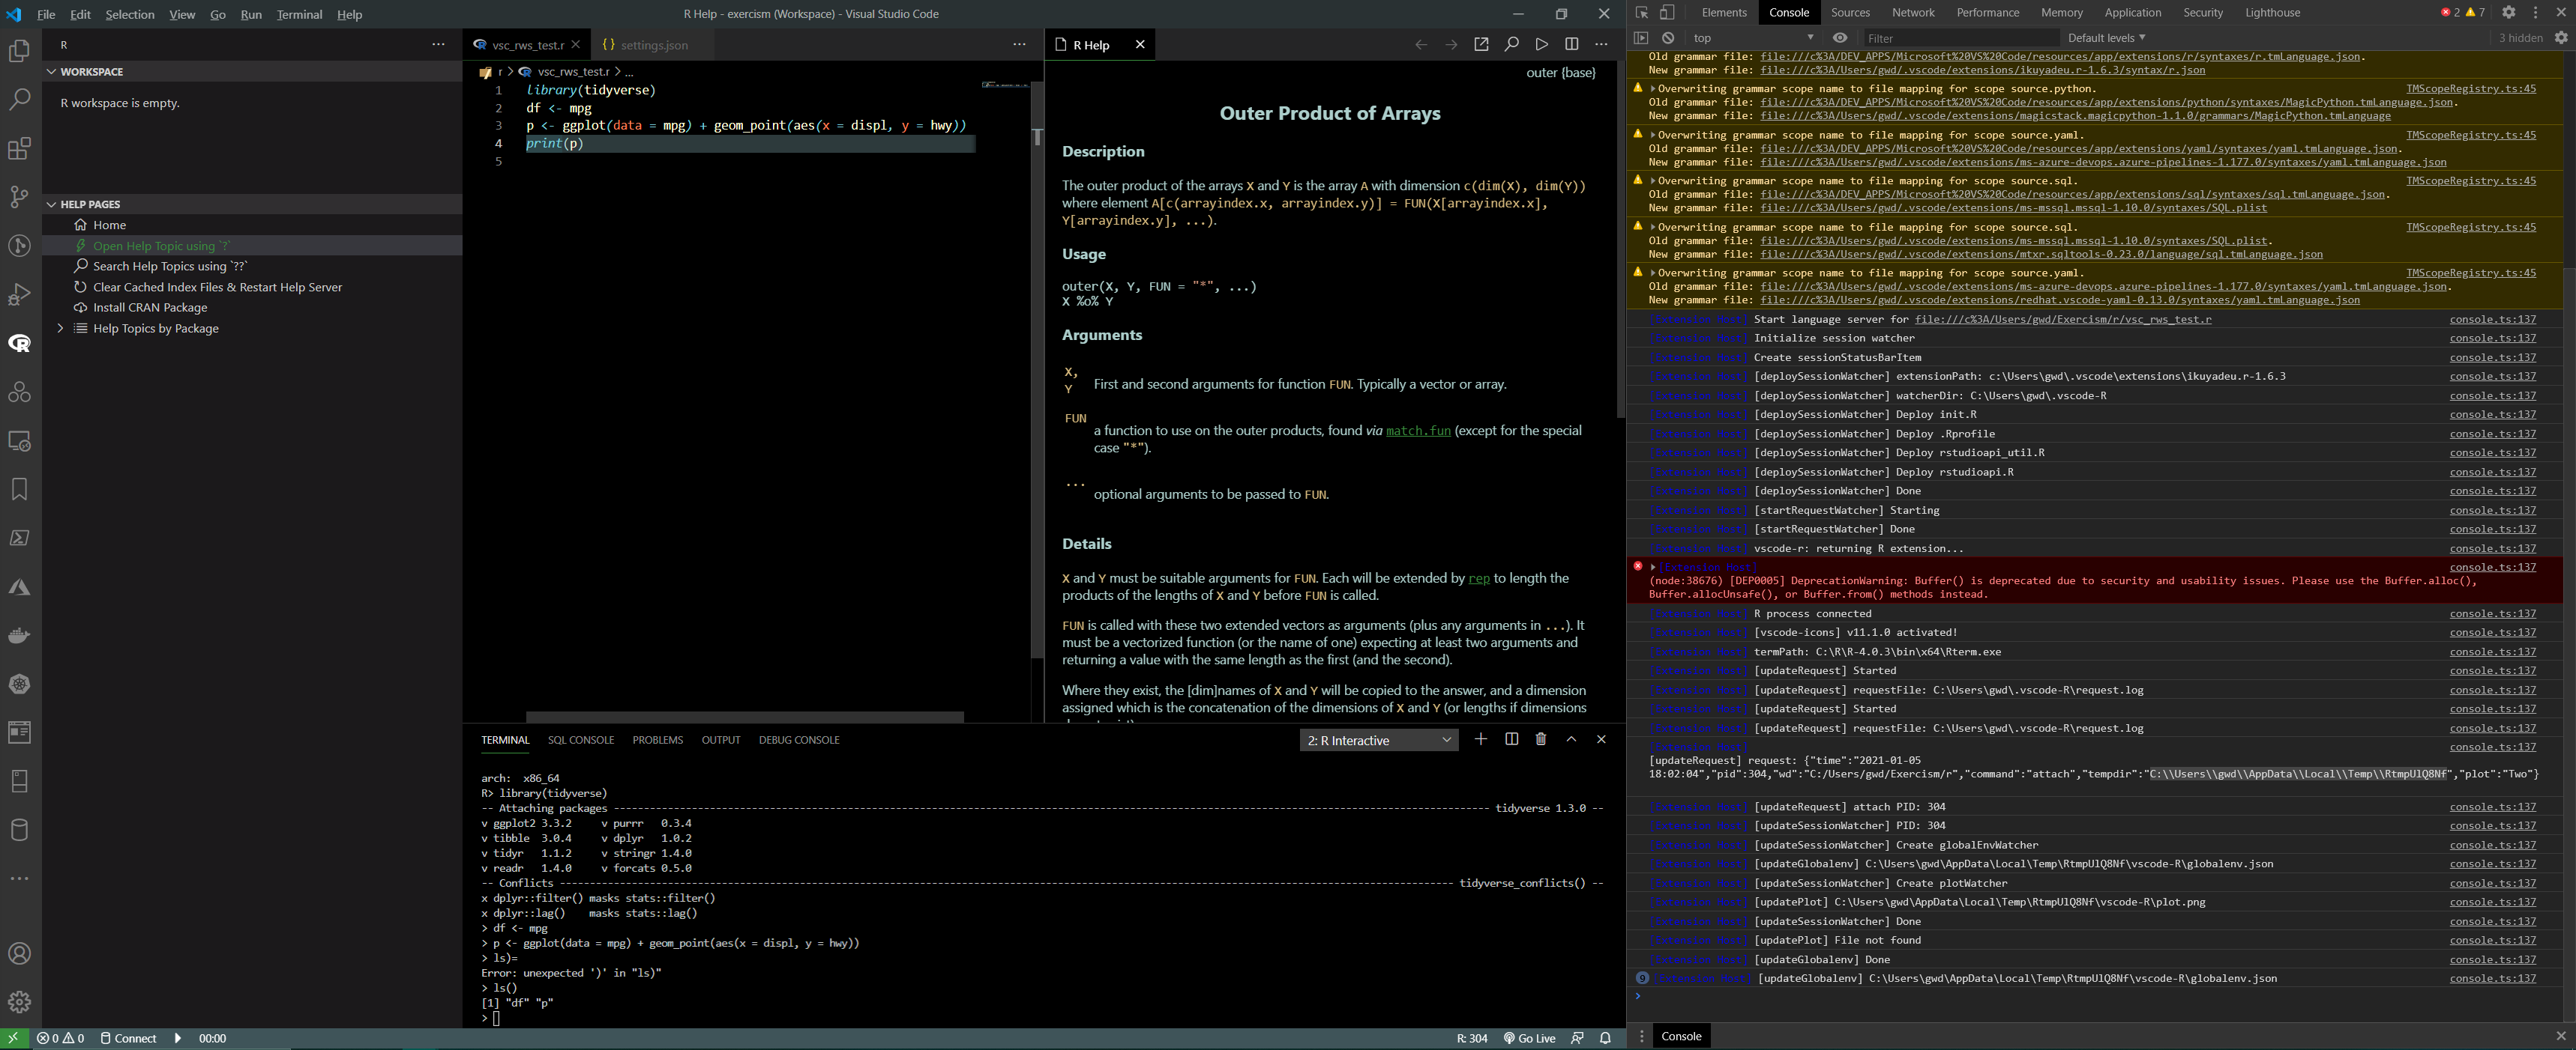Open the Explorer view in activity bar
This screenshot has height=1050, width=2576.
pyautogui.click(x=19, y=51)
